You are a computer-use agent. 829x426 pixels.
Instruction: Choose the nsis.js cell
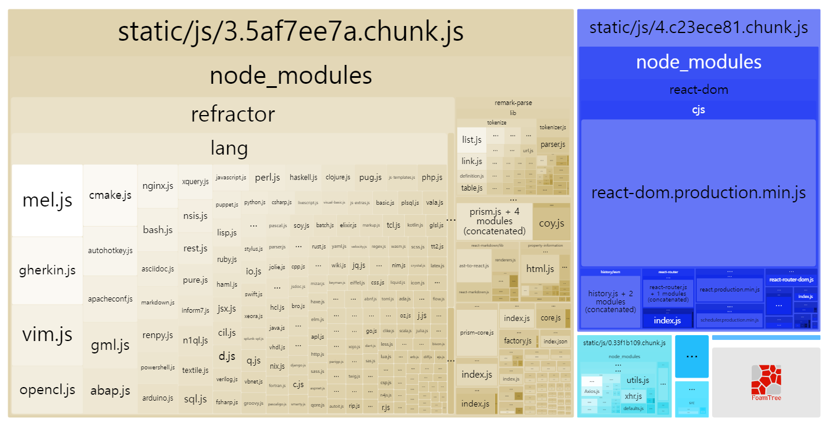195,216
